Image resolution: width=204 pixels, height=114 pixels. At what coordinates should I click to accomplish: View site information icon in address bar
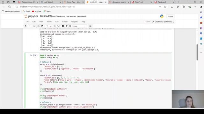pyautogui.click(x=17, y=7)
